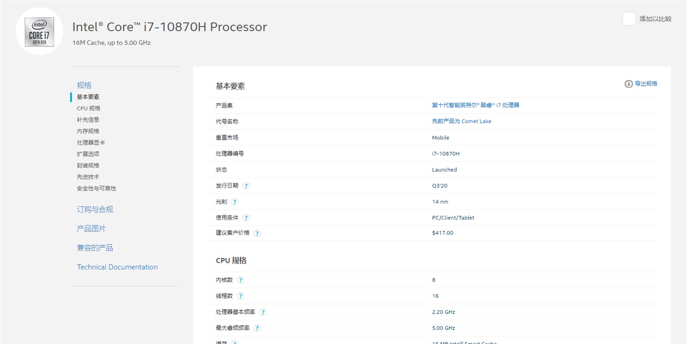Viewport: 687px width, 344px height.
Task: Click the Mobile value for 垂直市场
Action: point(441,138)
